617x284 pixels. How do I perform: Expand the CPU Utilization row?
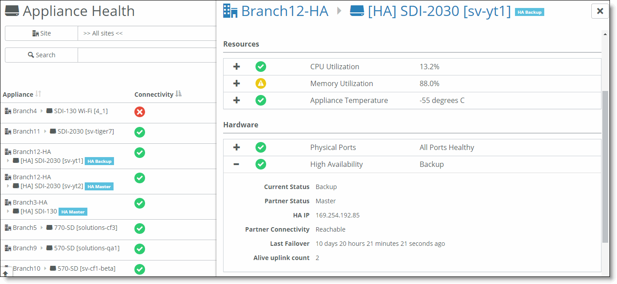(x=236, y=67)
